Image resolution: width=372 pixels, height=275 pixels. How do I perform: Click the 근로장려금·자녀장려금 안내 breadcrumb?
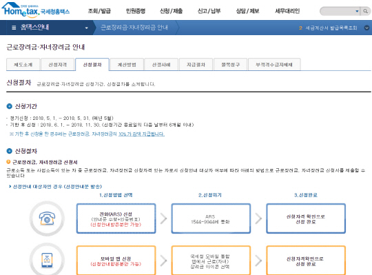pyautogui.click(x=134, y=28)
